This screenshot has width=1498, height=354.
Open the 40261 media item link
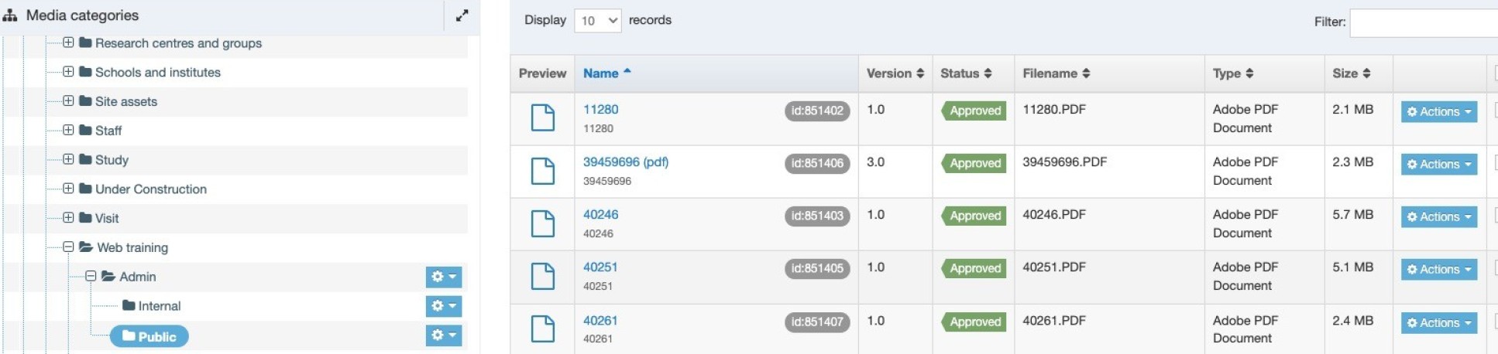pos(600,320)
